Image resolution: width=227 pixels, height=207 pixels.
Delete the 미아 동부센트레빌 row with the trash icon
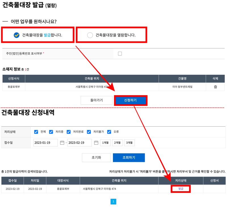pos(215,87)
